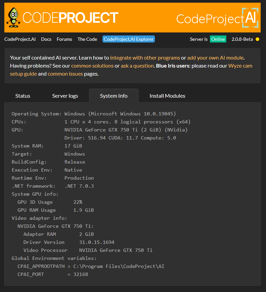Click 'Driver: 516.94 CUDA: 11.7' line
Viewport: 266px width, 292px height.
pyautogui.click(x=120, y=138)
